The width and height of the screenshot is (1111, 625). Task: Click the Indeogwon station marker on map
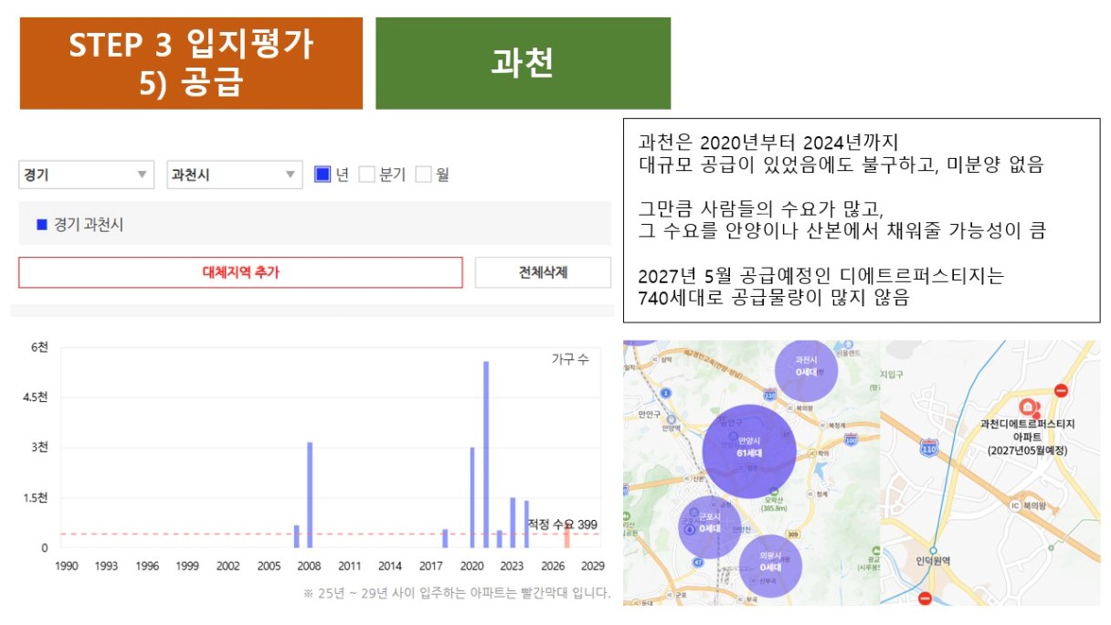click(x=934, y=551)
